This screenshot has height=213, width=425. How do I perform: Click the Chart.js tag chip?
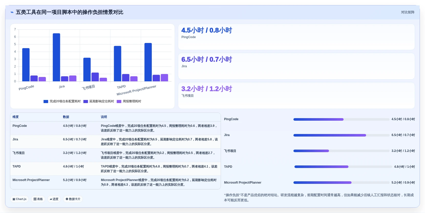[19, 199]
